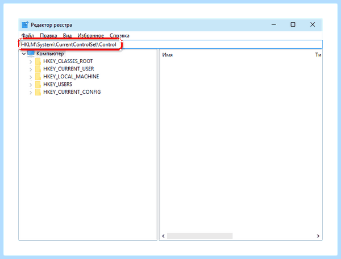Close the Редактор реестра window

[x=313, y=24]
